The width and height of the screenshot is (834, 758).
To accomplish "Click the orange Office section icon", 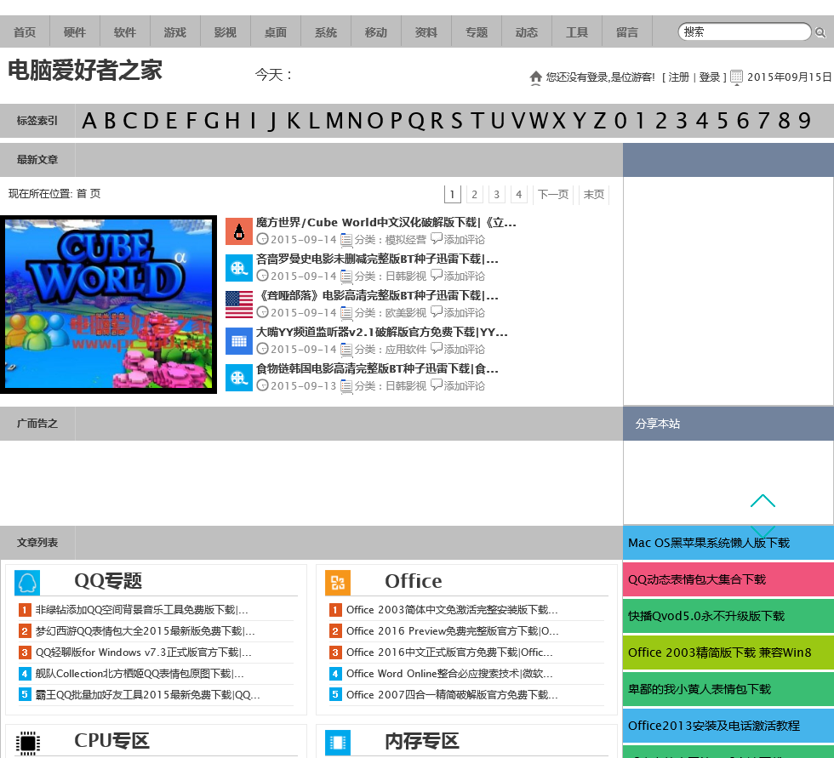I will tap(338, 583).
